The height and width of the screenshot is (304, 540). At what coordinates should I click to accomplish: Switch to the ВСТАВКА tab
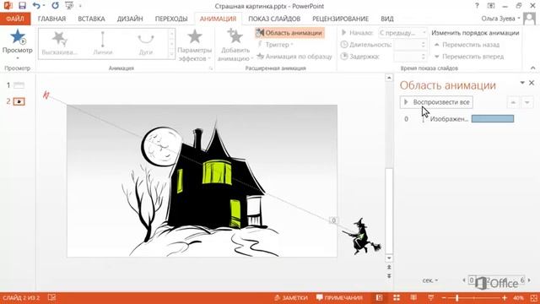tap(91, 19)
